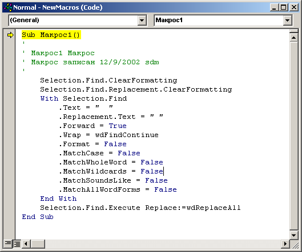Place cursor in '.Text = " "' line

(86, 108)
